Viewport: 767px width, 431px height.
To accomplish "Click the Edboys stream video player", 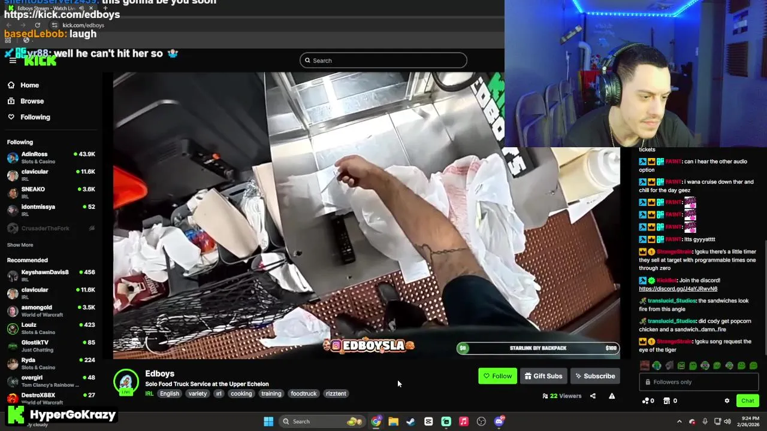I will 367,215.
